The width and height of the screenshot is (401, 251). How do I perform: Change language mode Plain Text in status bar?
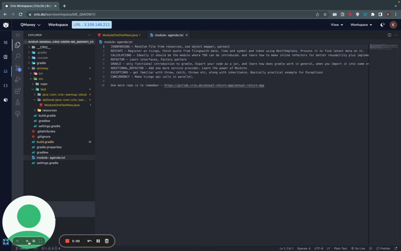coord(340,249)
